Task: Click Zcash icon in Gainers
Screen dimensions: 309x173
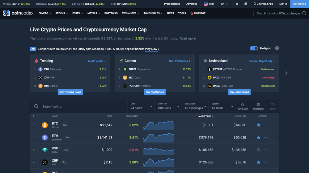Action: tap(125, 78)
